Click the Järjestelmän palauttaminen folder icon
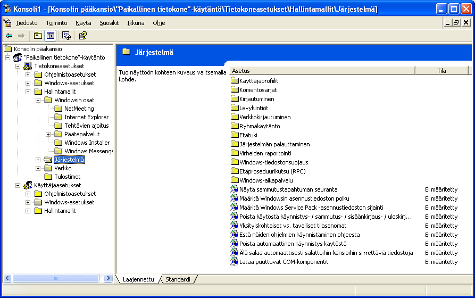 [x=235, y=144]
